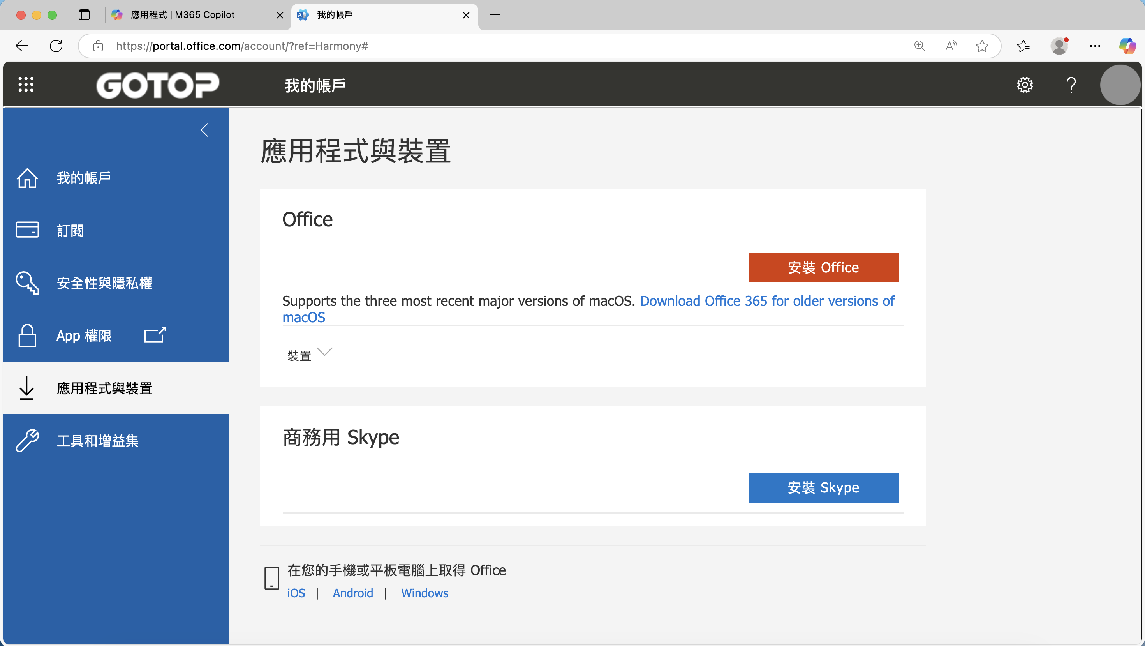Screen dimensions: 1145x646
Task: Click the 安裝 Skype button
Action: (823, 488)
